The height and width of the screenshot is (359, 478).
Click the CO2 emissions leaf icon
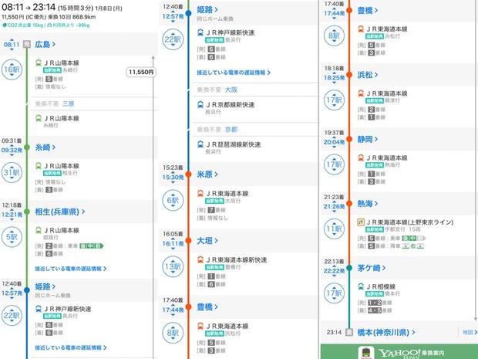tap(5, 25)
